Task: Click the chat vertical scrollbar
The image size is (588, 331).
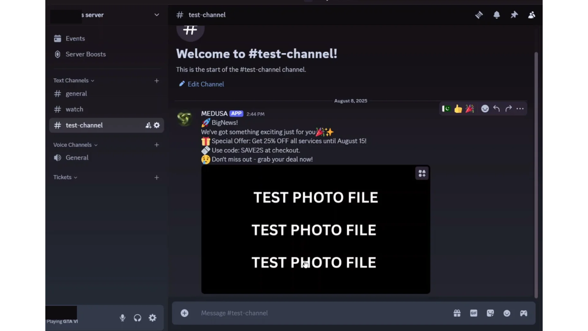Action: tap(536, 175)
